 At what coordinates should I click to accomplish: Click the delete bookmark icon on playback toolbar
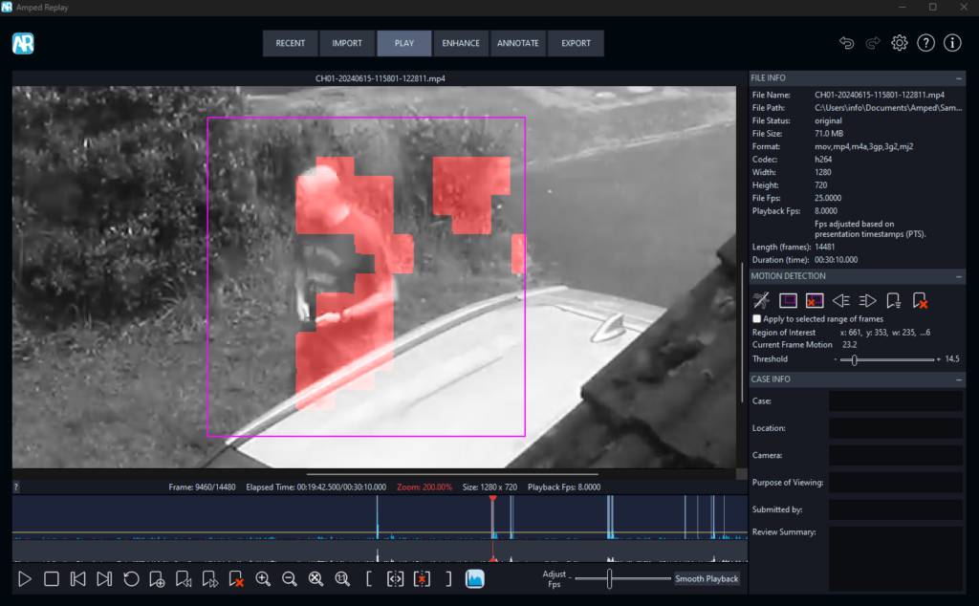coord(236,579)
